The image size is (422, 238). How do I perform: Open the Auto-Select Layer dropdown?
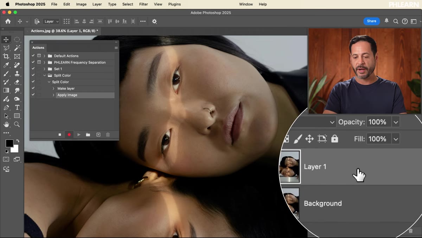(x=51, y=21)
